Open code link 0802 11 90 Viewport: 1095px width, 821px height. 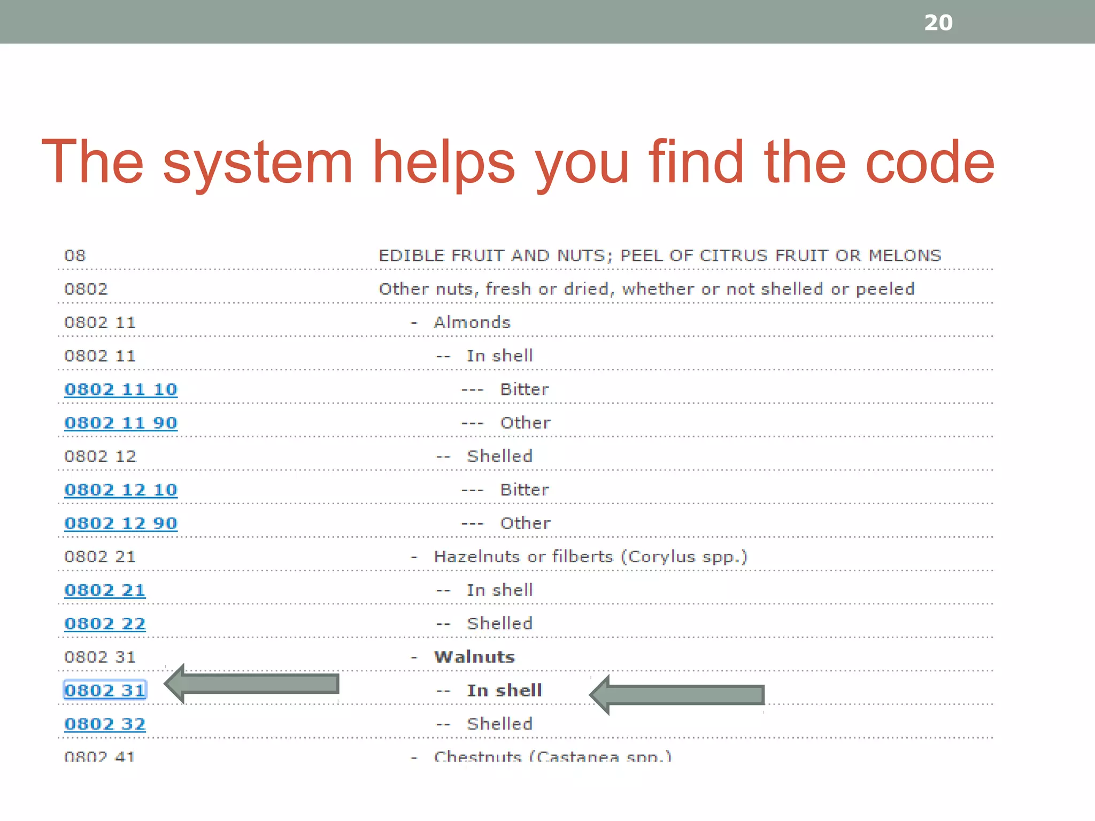coord(120,423)
